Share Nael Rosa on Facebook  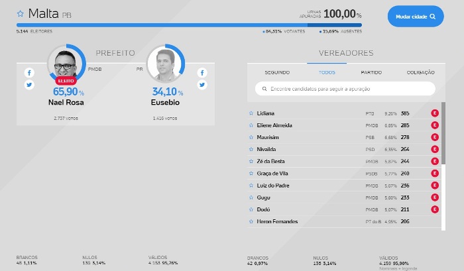tap(29, 73)
